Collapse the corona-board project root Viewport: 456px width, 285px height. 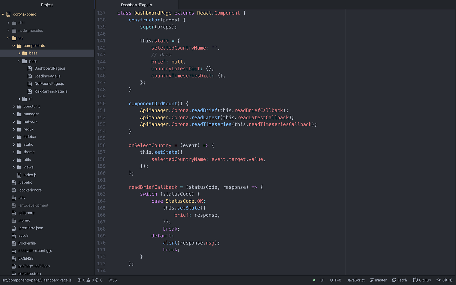point(3,14)
